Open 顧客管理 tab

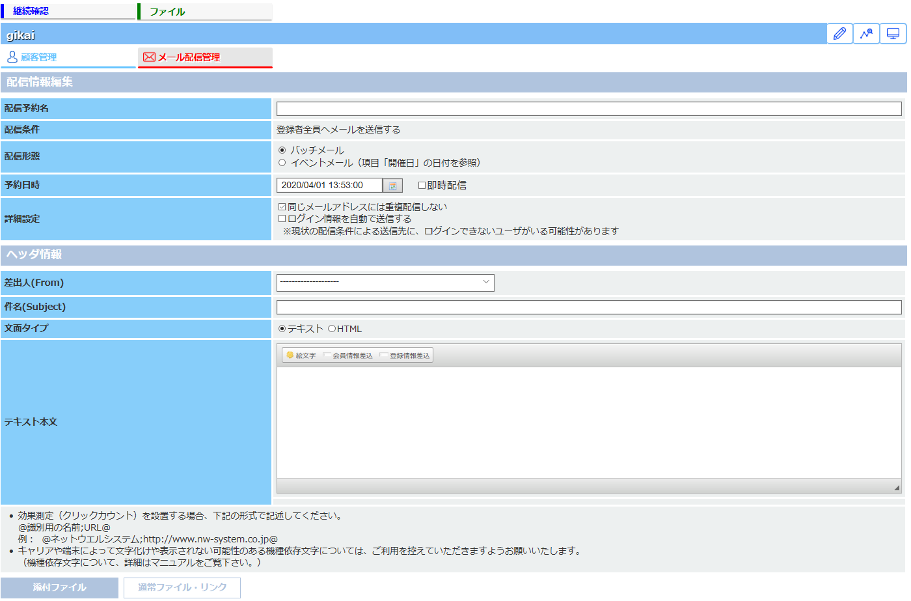point(68,57)
